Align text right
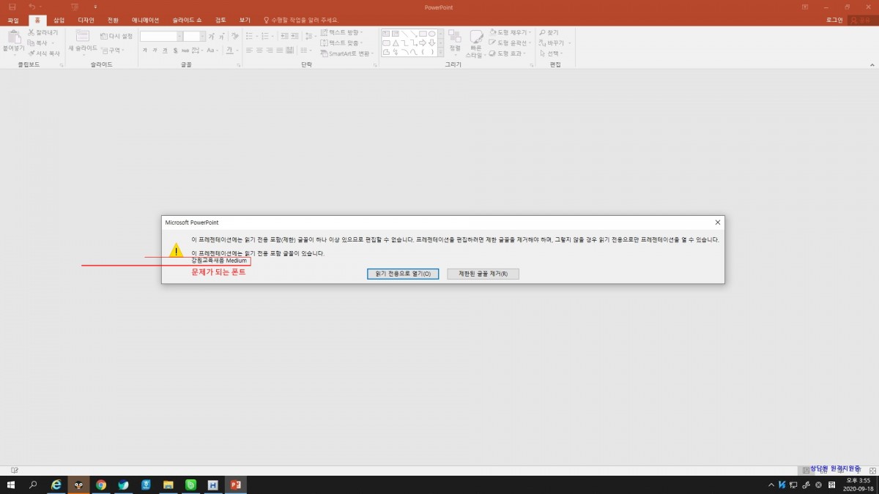This screenshot has height=494, width=879. pyautogui.click(x=270, y=50)
